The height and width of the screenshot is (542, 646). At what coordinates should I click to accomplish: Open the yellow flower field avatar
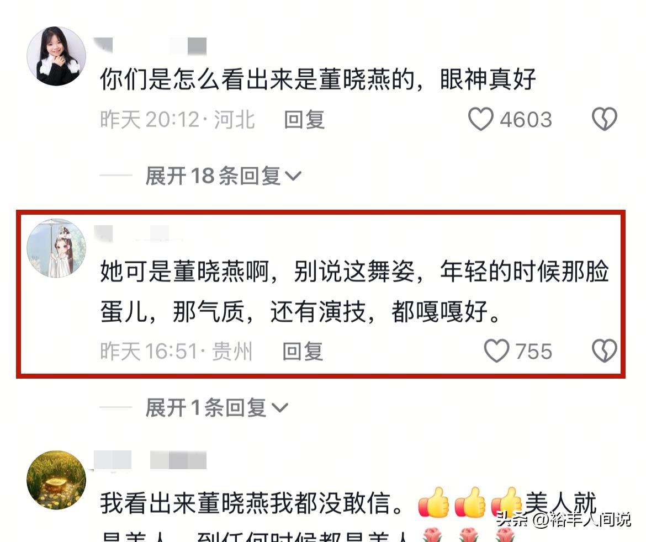click(56, 480)
